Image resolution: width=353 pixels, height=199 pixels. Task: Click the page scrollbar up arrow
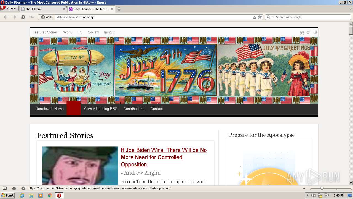[351, 24]
